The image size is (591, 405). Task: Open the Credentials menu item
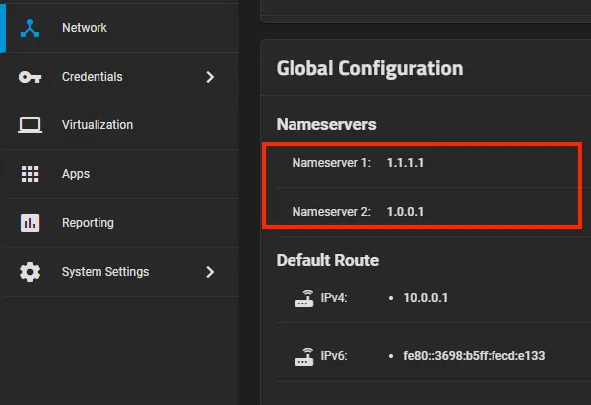(x=120, y=77)
